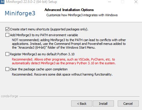Click the Customize how Miniforge3 integrates subtitle
Screen dimensions: 142x110
tap(82, 15)
